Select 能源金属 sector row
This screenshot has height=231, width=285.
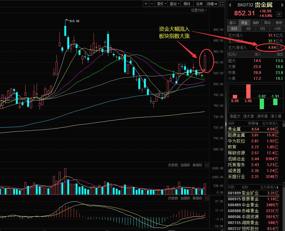coord(253,135)
